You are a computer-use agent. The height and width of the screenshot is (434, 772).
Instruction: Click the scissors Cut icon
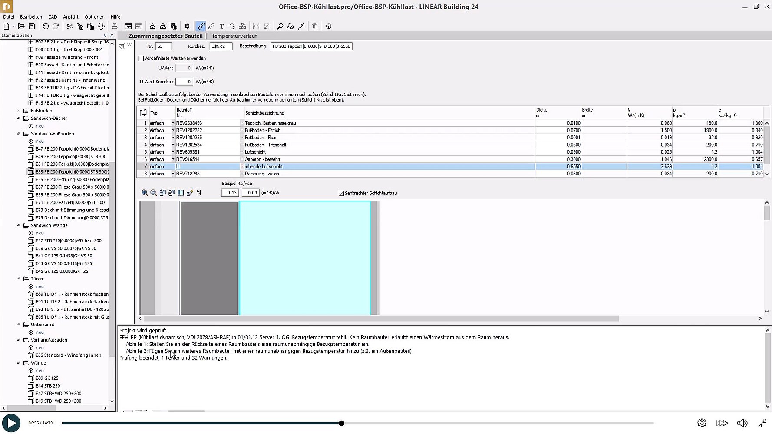click(x=69, y=26)
